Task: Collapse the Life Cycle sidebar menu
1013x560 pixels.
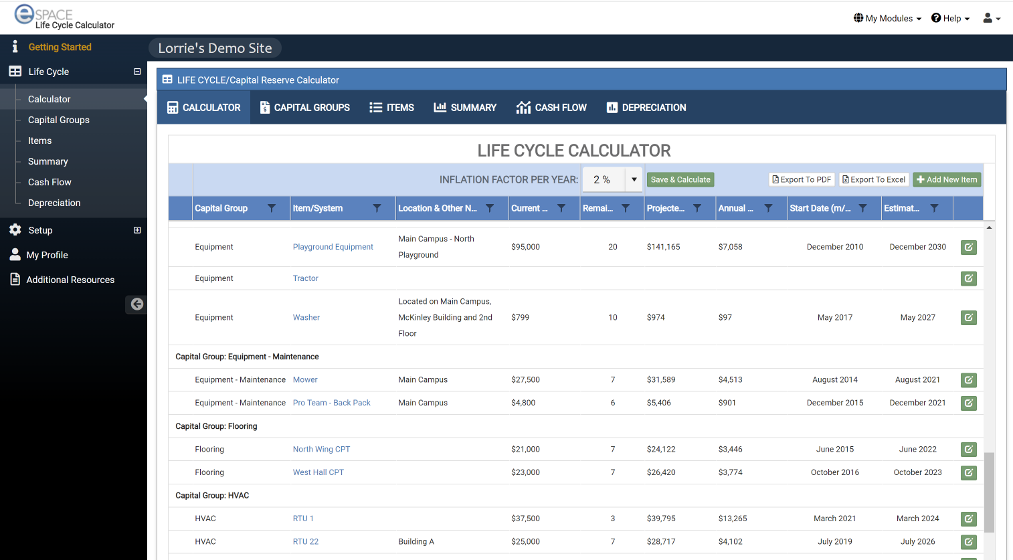Action: (137, 72)
